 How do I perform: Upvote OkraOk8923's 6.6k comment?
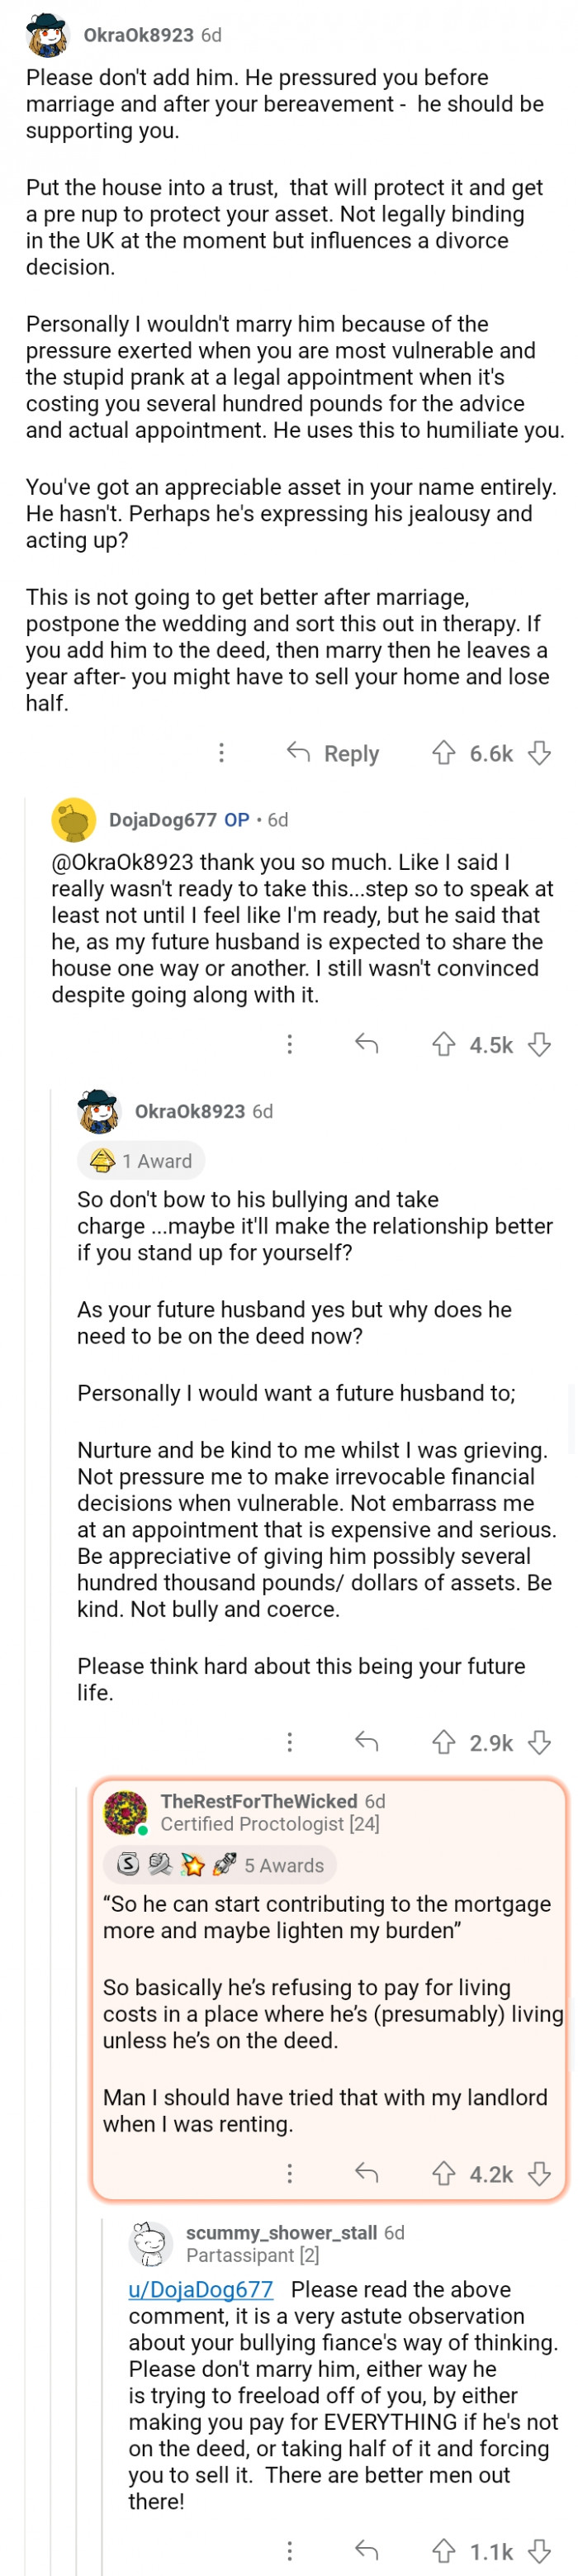443,753
